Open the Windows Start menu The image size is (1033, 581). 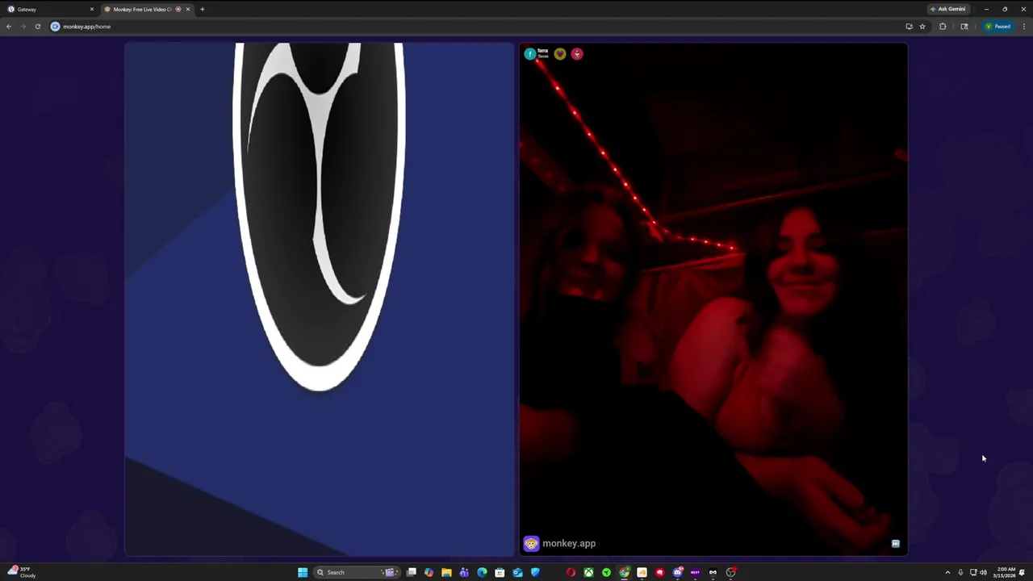pyautogui.click(x=303, y=572)
